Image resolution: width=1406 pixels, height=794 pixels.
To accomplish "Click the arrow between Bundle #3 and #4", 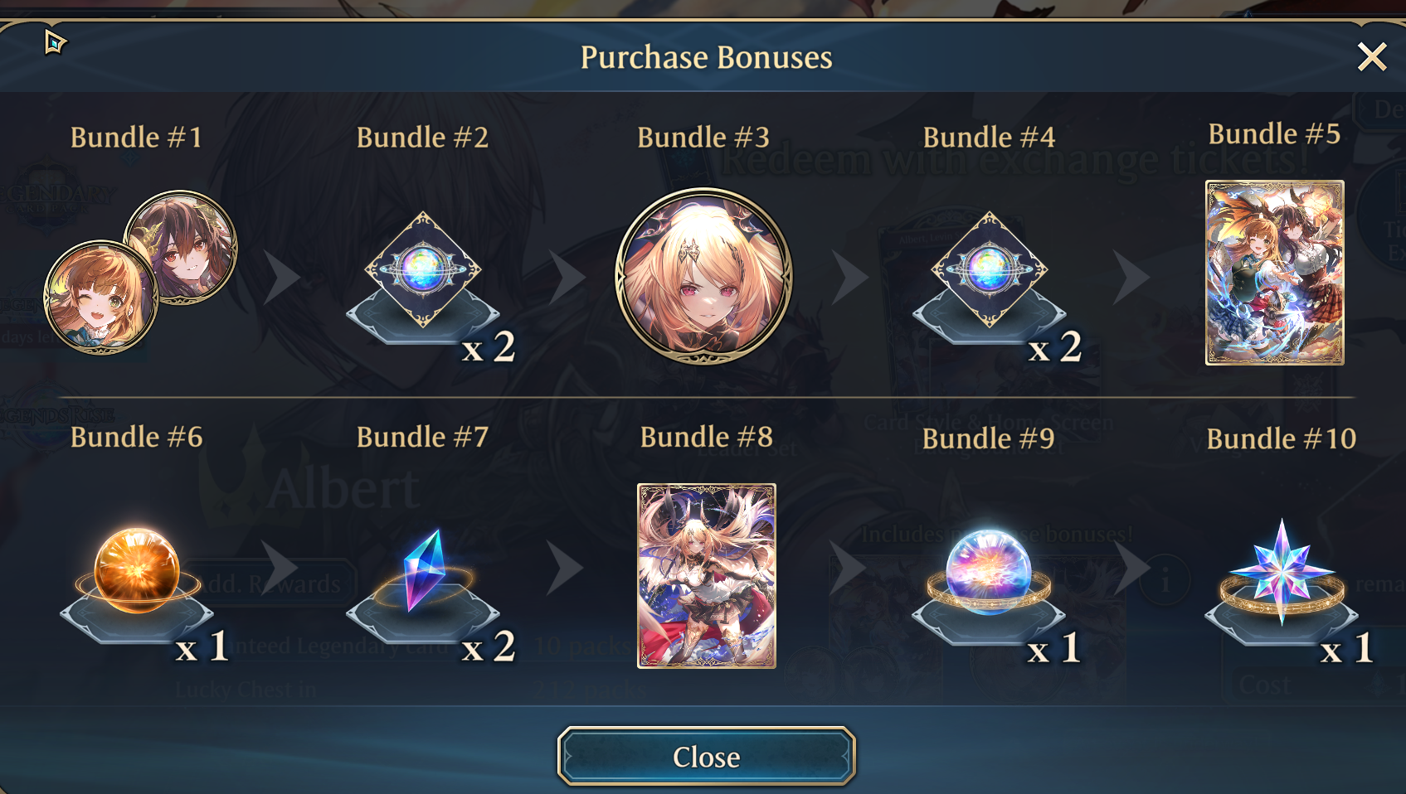I will point(850,277).
